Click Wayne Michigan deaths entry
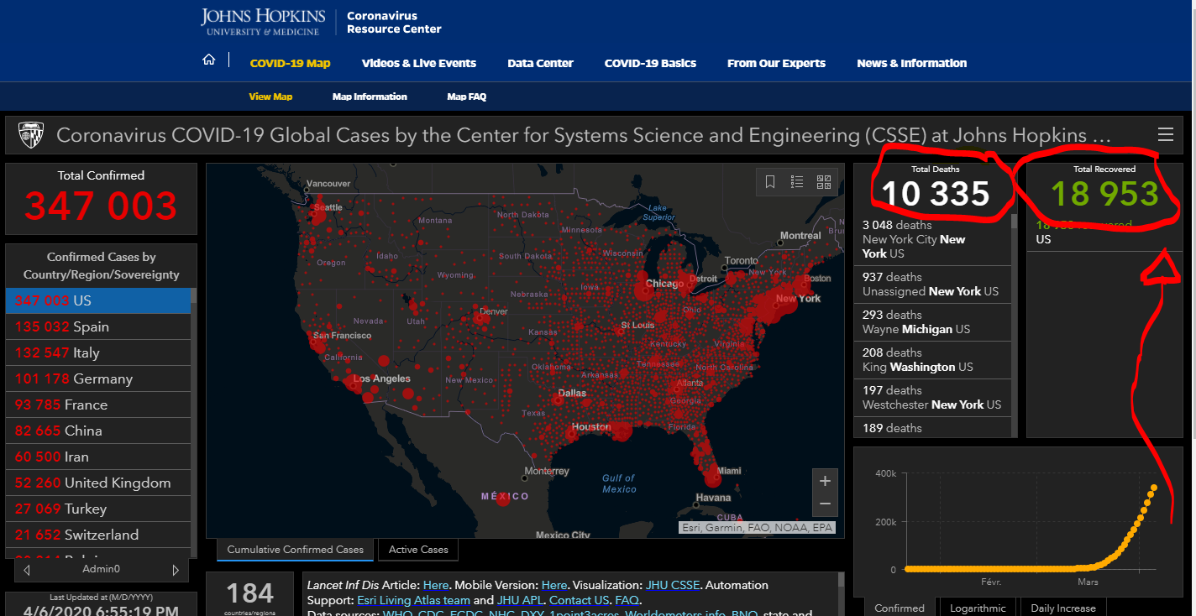 click(x=932, y=322)
